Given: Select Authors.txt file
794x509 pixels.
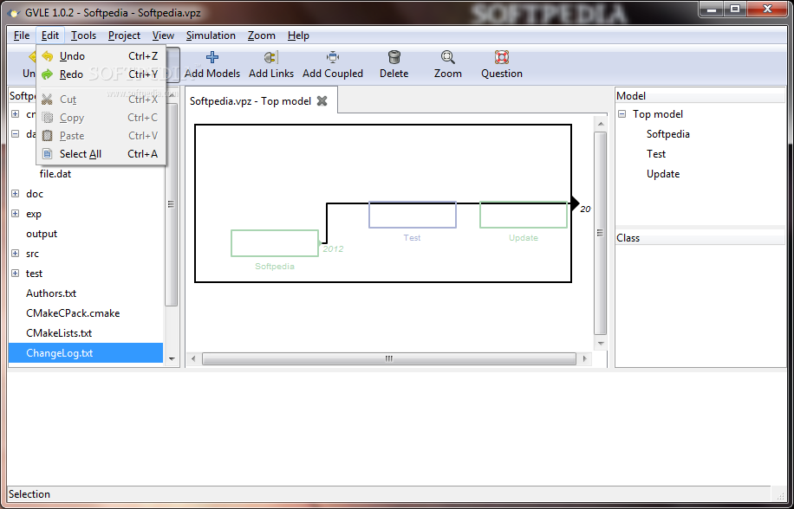Looking at the screenshot, I should pos(51,293).
